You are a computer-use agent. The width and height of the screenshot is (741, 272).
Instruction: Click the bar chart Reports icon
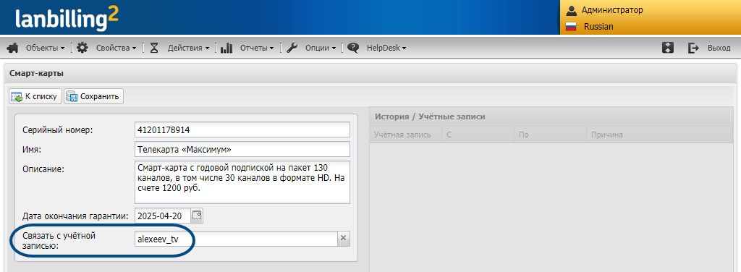226,48
